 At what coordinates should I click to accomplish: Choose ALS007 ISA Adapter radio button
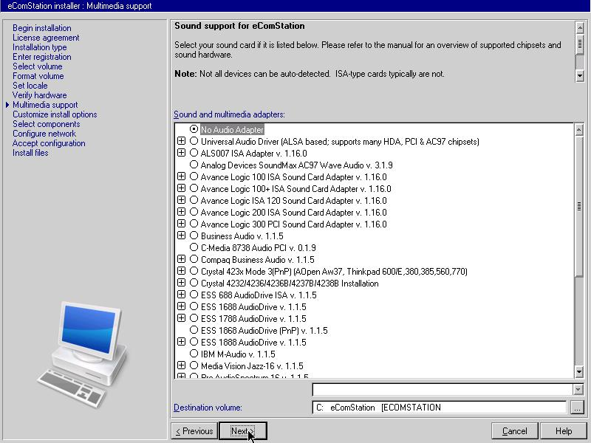[194, 153]
